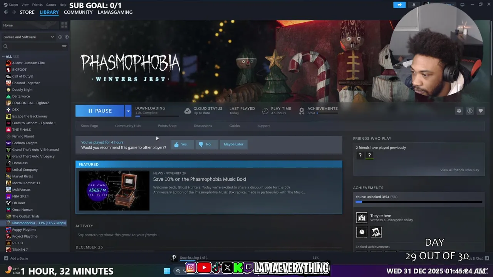The width and height of the screenshot is (493, 277).
Task: Open the LAMASGAMING profile tab
Action: click(x=115, y=12)
